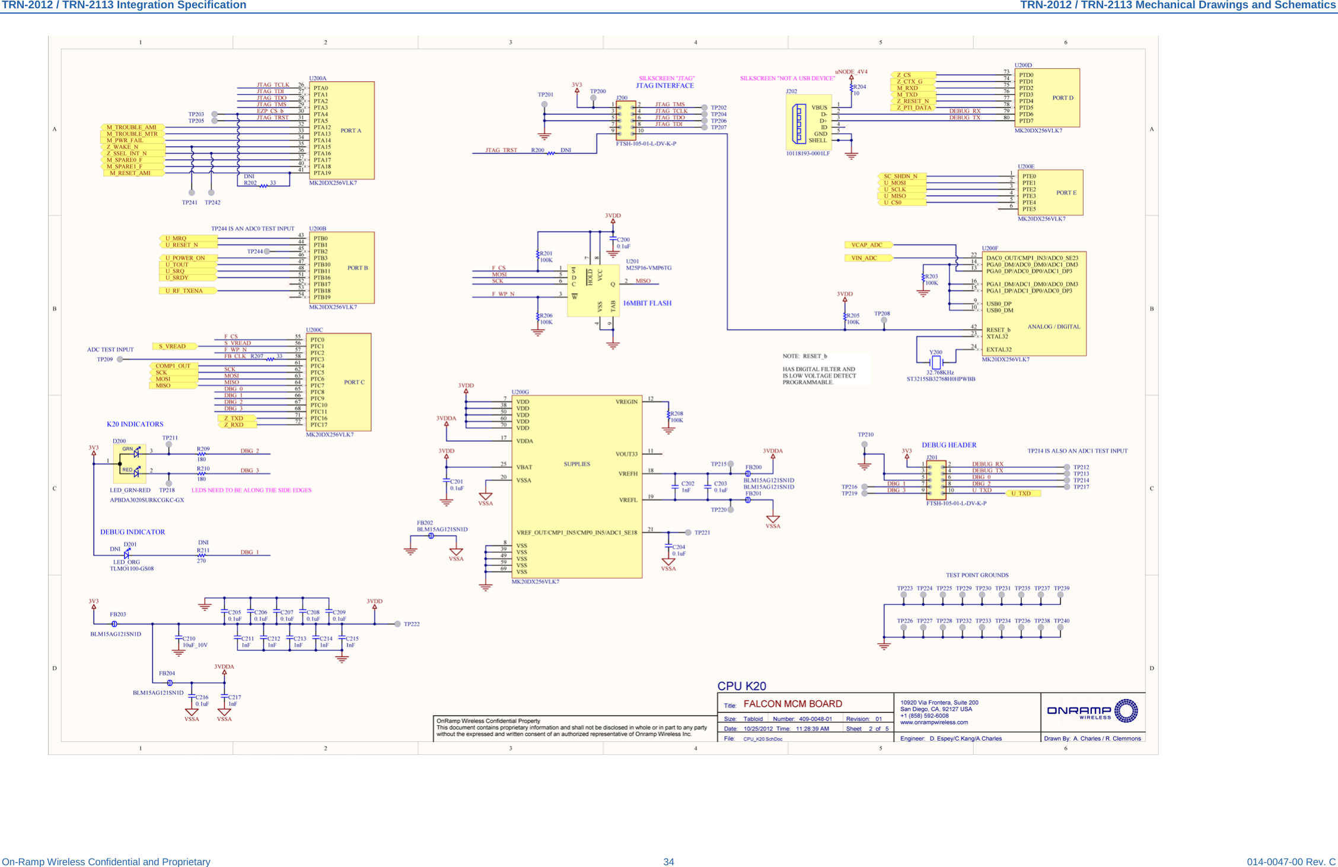Click the 'NOTE: RESET_b' note text

804,356
